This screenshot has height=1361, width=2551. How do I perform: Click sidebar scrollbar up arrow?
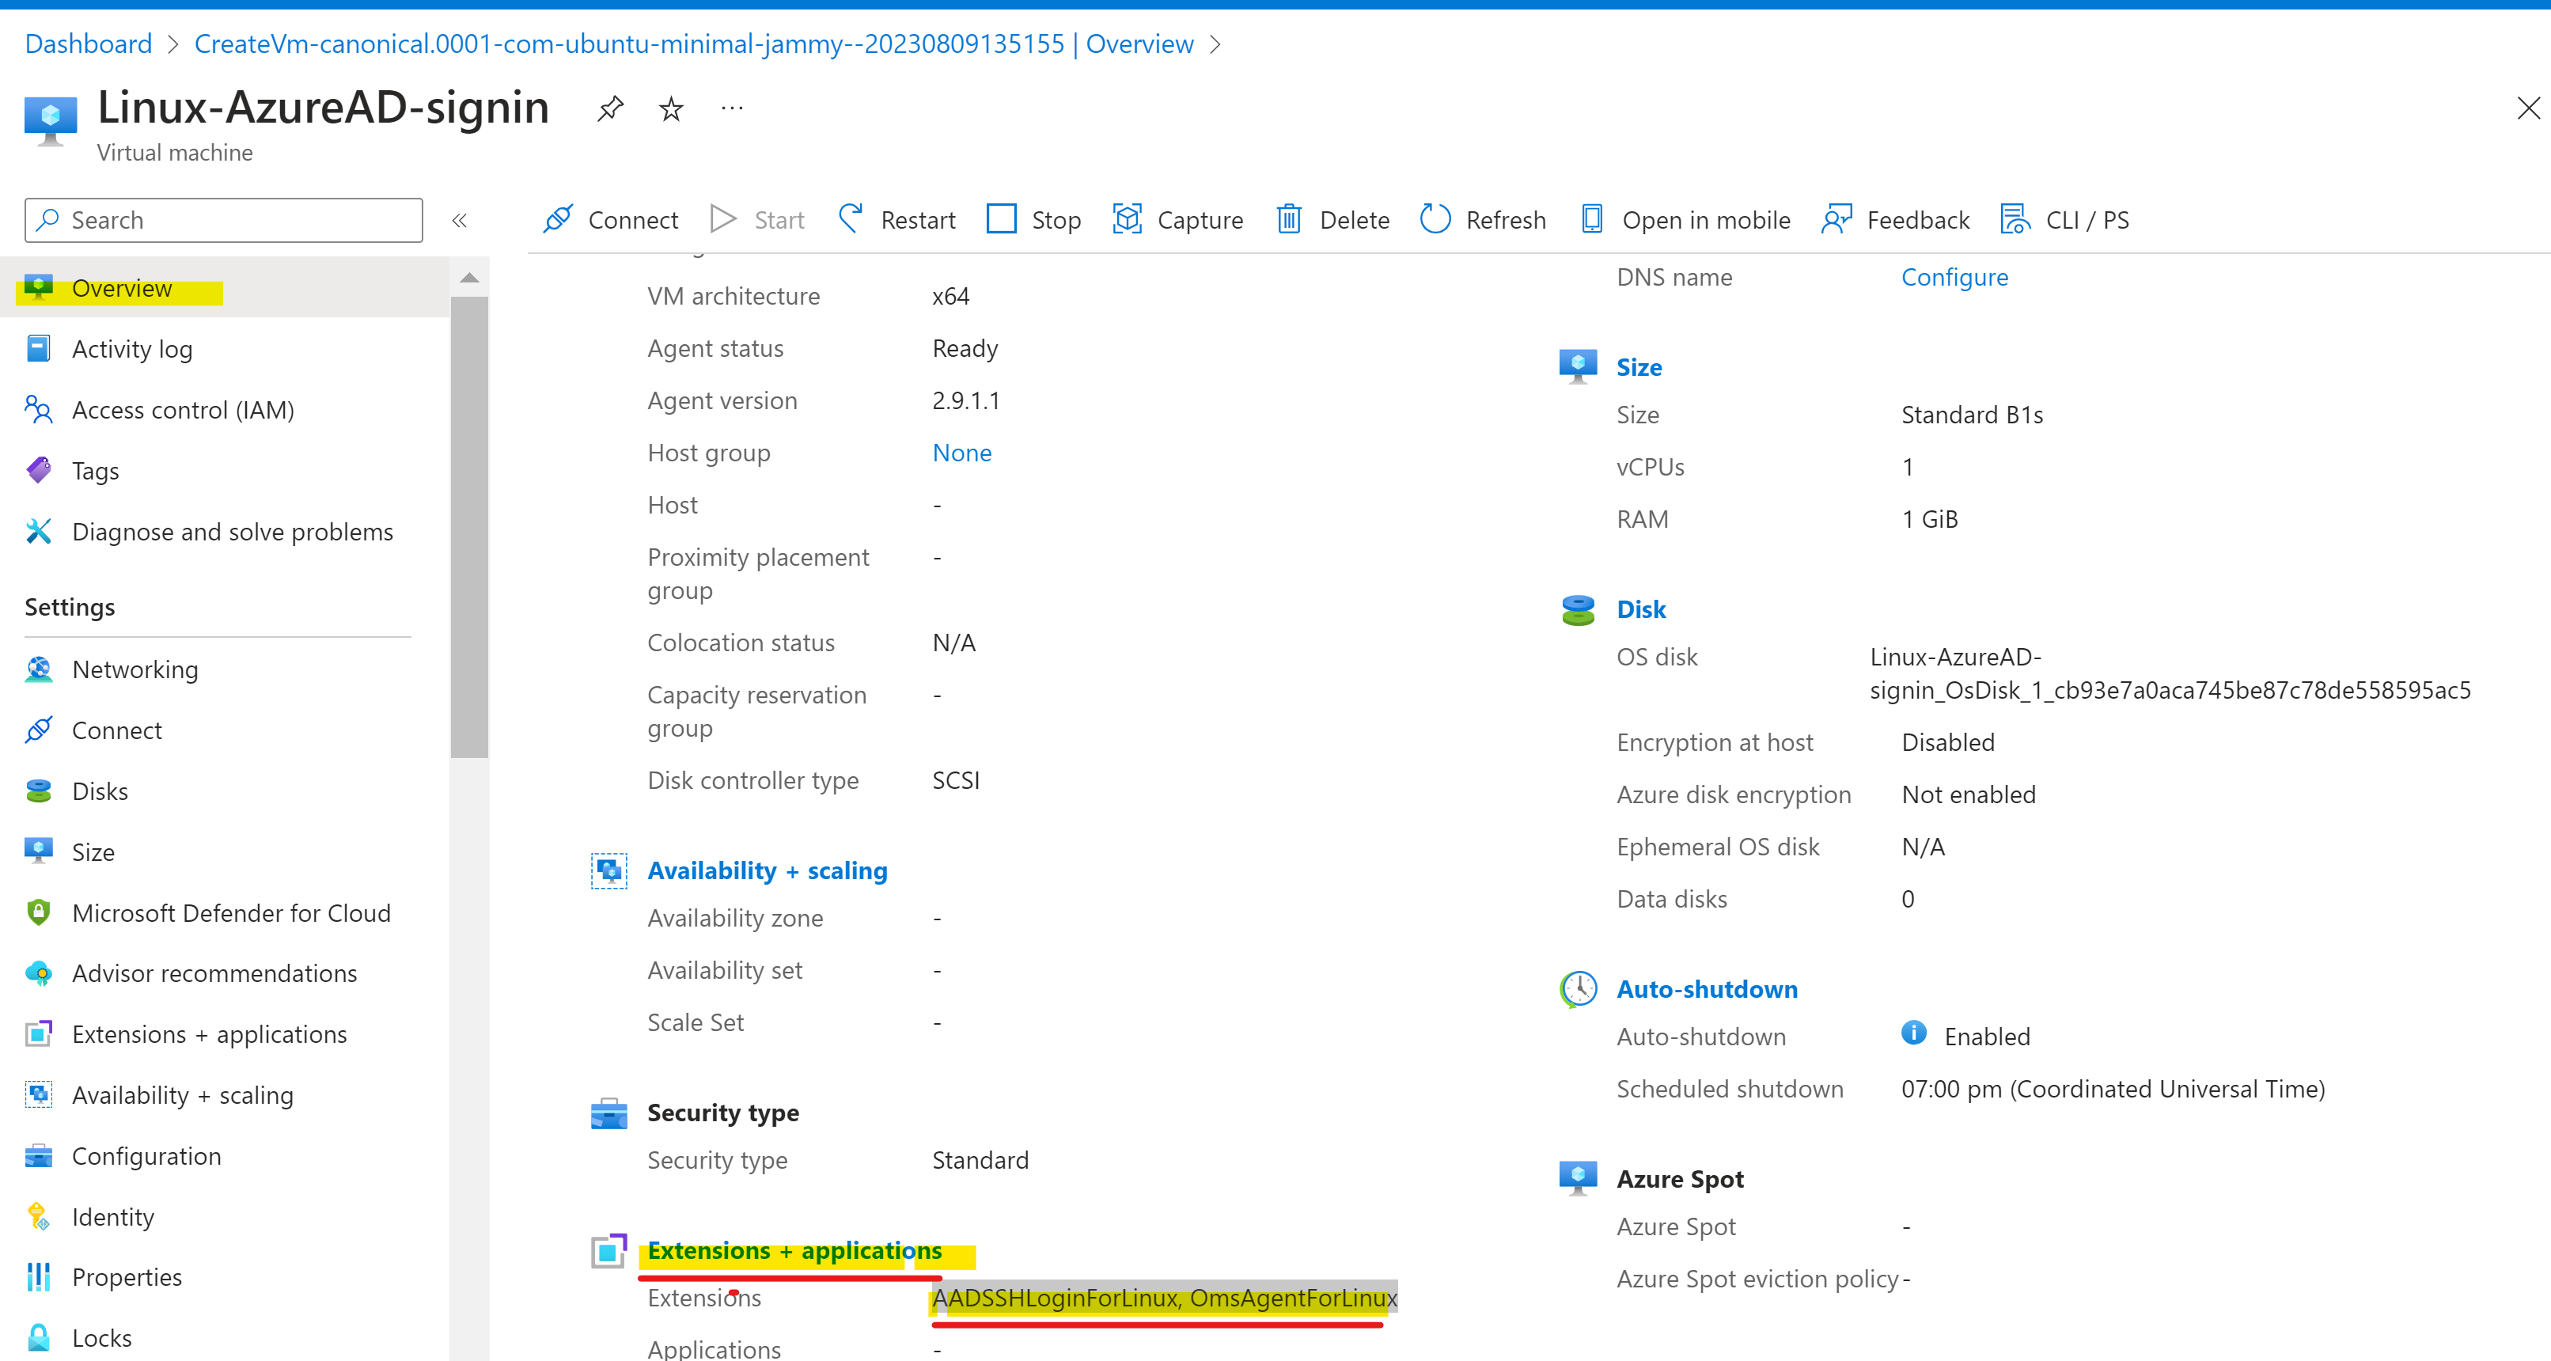pyautogui.click(x=469, y=279)
